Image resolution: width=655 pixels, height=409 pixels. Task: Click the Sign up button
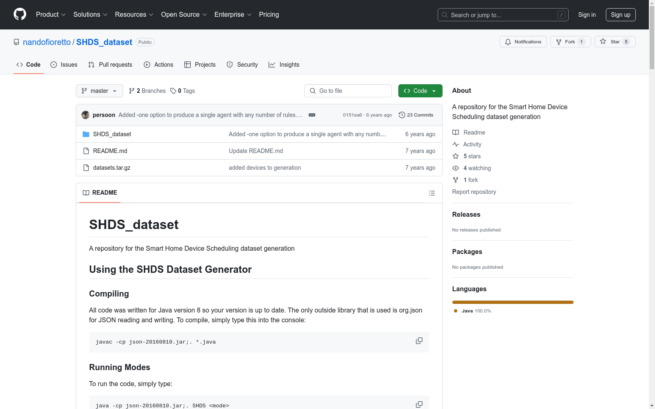pos(621,15)
